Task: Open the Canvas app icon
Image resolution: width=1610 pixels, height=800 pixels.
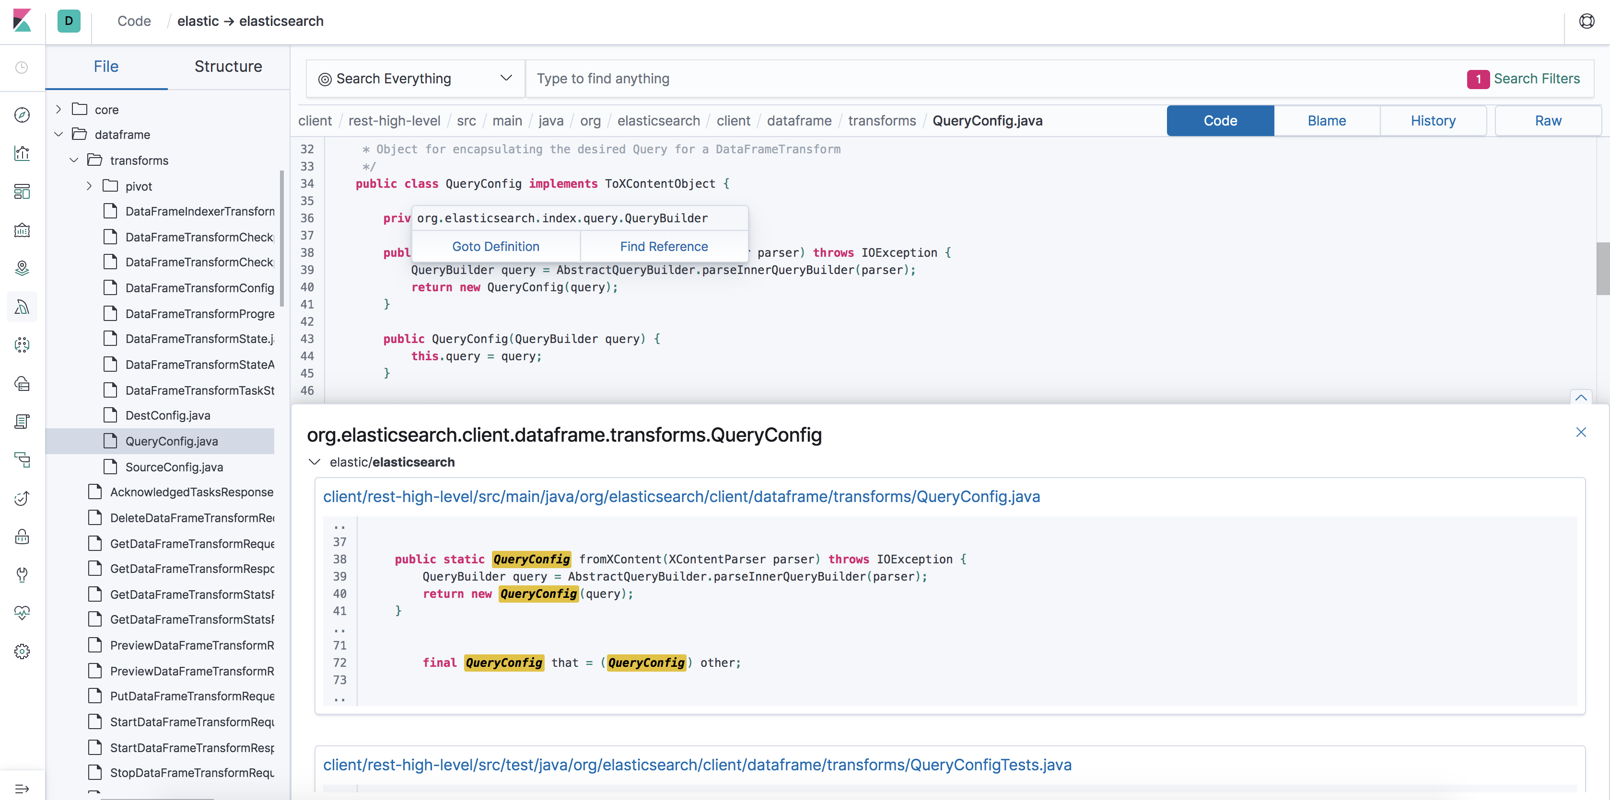Action: pyautogui.click(x=23, y=230)
